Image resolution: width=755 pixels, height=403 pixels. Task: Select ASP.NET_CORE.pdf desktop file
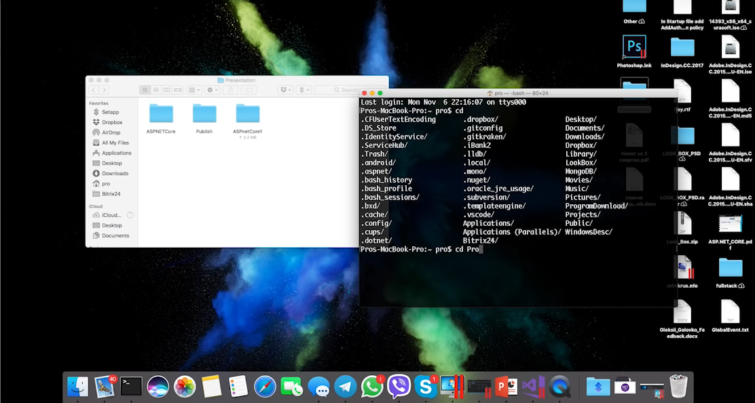(x=730, y=232)
